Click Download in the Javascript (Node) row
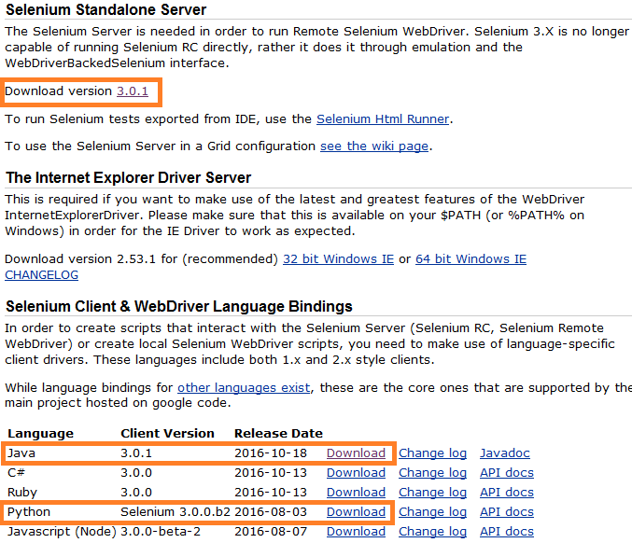 click(356, 532)
